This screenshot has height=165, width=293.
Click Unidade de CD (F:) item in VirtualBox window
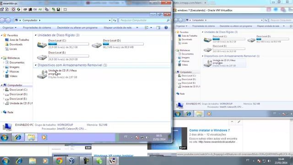point(225,63)
